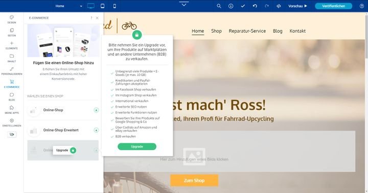
Task: Click 'Im Instagram Shop verkaufen' text
Action: click(135, 95)
